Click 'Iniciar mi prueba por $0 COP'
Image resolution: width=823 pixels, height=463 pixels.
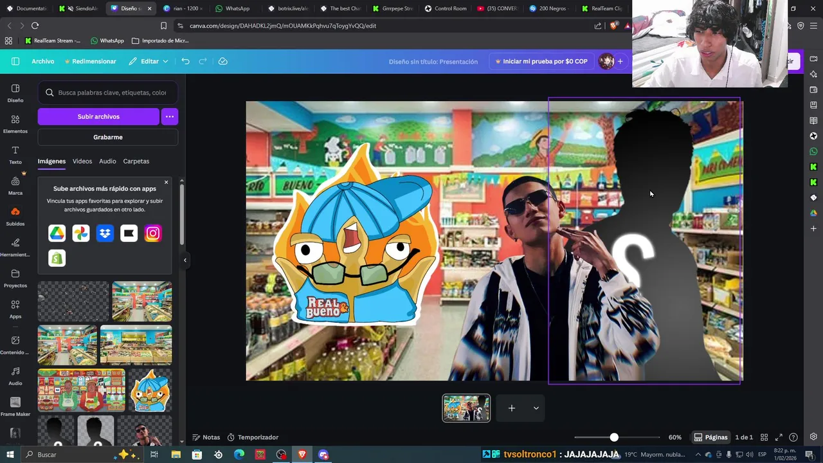[541, 61]
